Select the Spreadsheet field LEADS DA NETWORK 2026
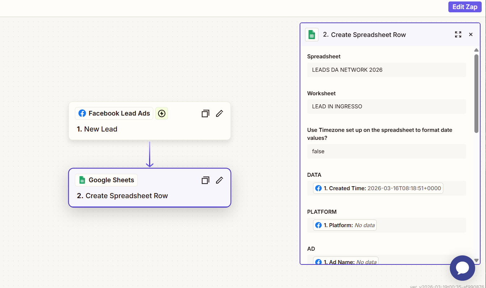Image resolution: width=486 pixels, height=288 pixels. [x=386, y=70]
